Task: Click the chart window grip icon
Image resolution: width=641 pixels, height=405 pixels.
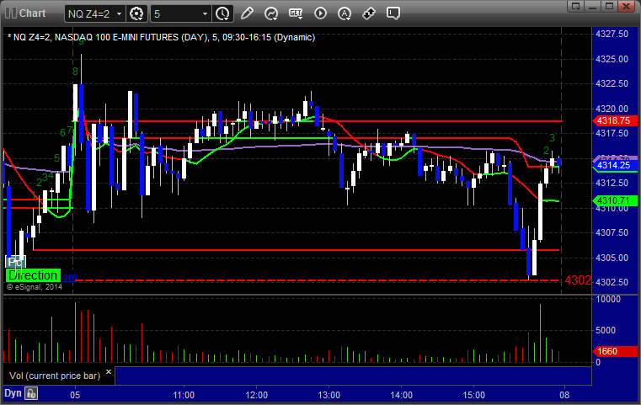Action: point(11,13)
